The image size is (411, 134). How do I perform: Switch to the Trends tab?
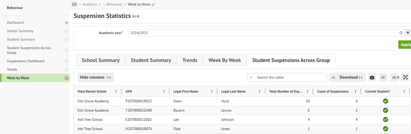[190, 60]
